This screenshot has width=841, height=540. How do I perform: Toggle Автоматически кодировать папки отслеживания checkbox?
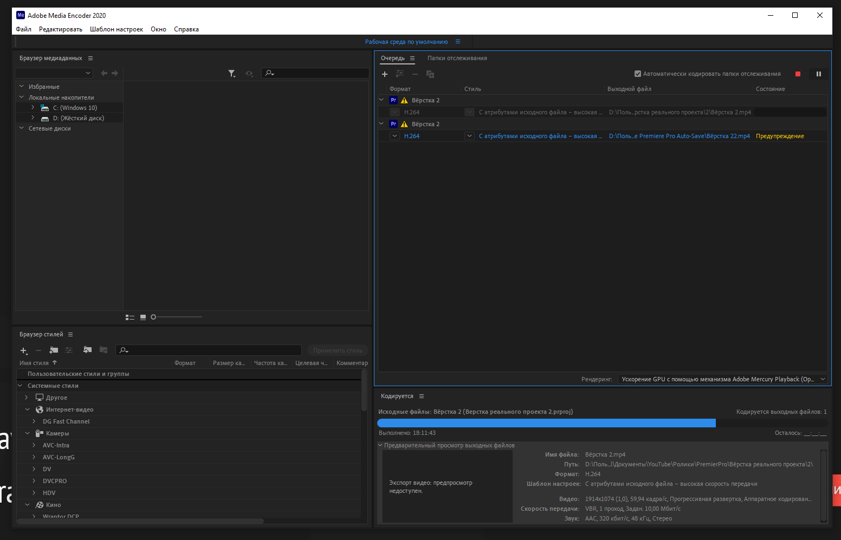pos(638,74)
